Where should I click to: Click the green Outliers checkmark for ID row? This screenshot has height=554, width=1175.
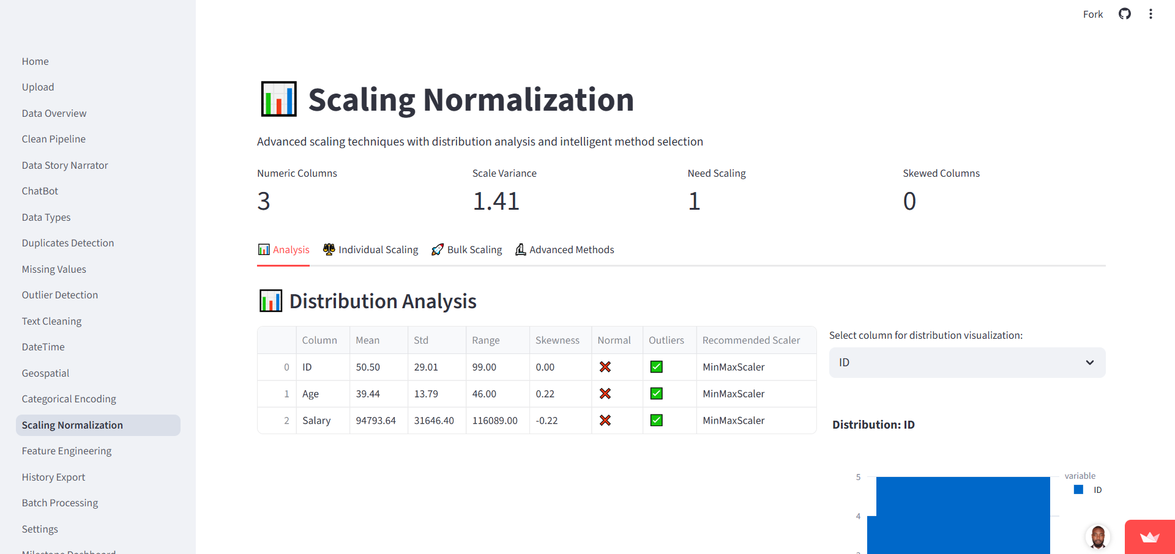pos(655,367)
